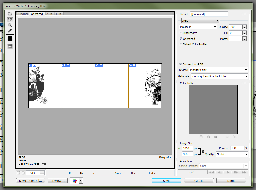Click the Device Central button
Image resolution: width=256 pixels, height=190 pixels.
[x=31, y=181]
